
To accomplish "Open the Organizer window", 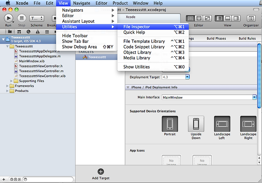I will pyautogui.click(x=251, y=18).
